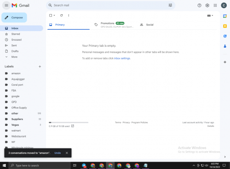Open the Starred folder
The height and width of the screenshot is (169, 230).
point(22,34)
